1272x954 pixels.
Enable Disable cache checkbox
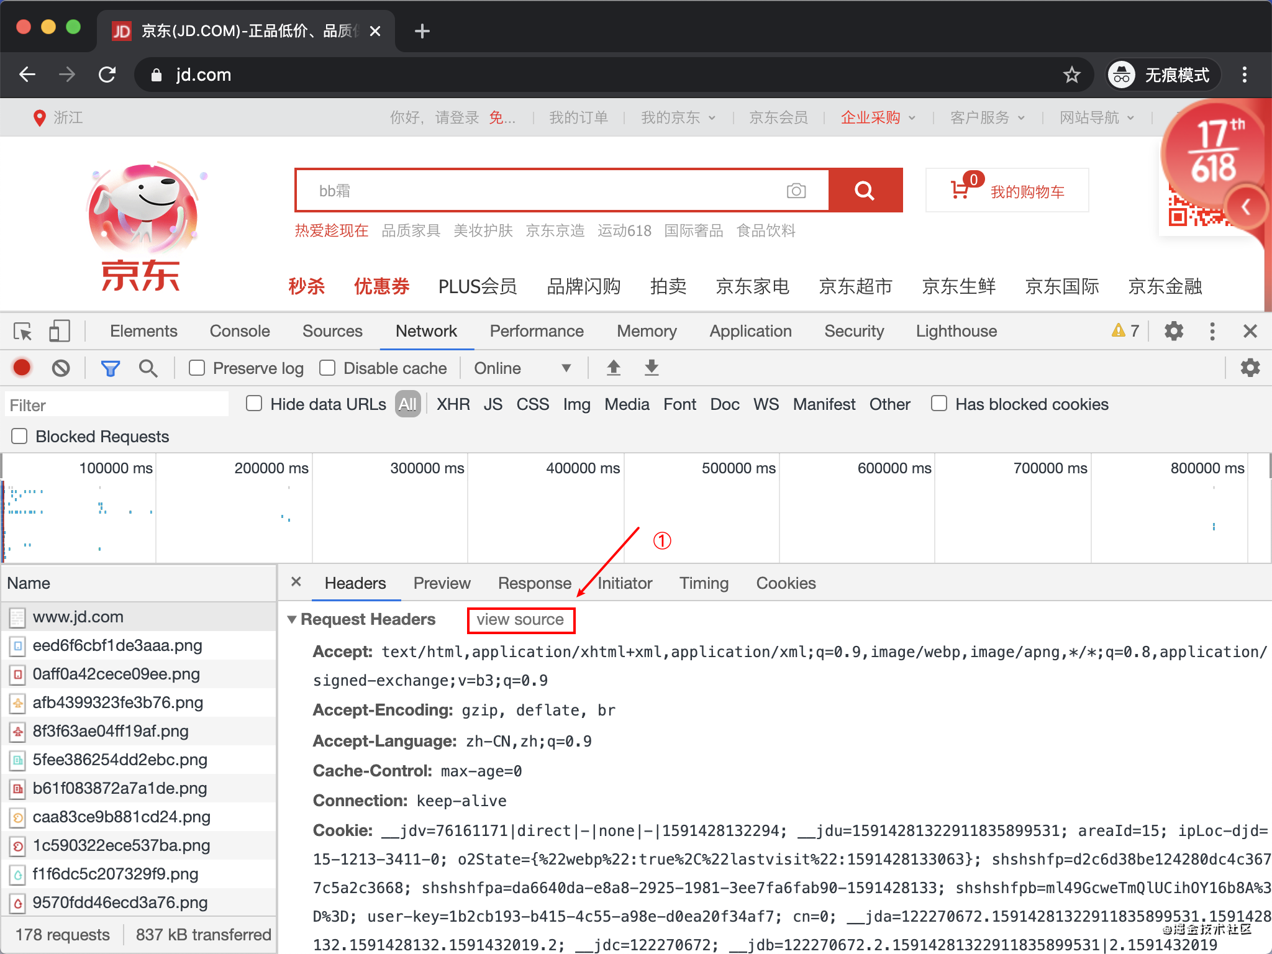coord(327,368)
